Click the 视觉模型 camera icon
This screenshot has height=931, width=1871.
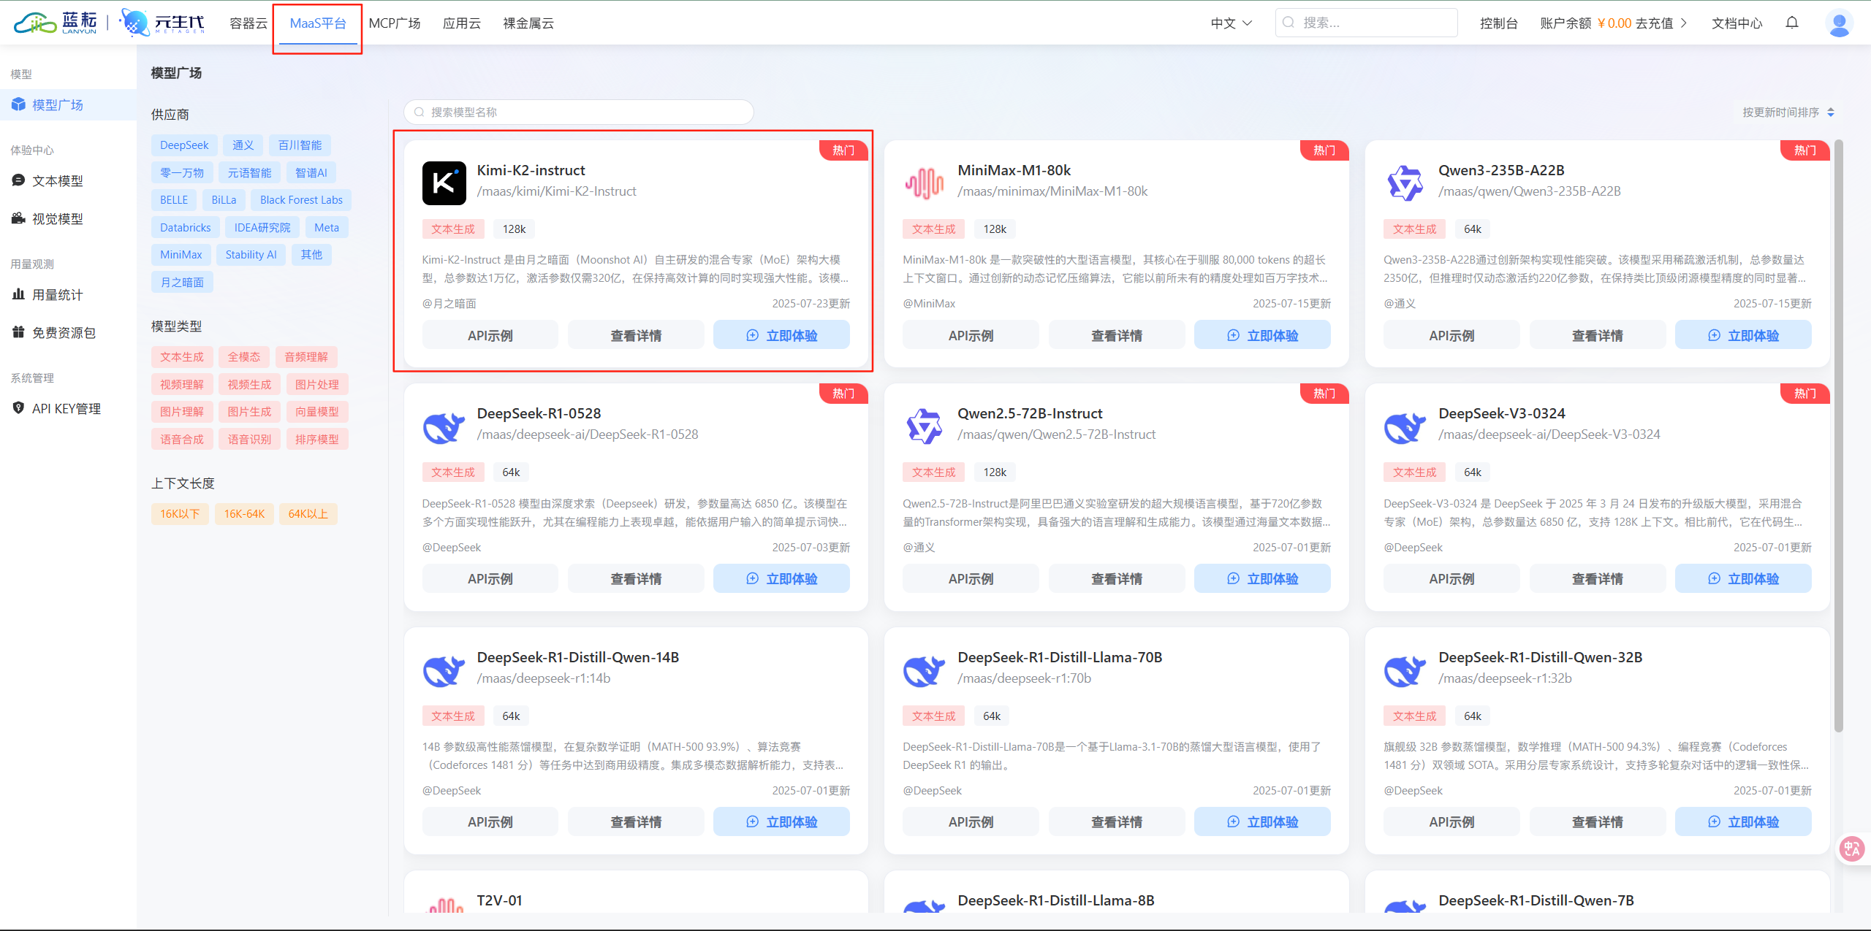(x=18, y=218)
